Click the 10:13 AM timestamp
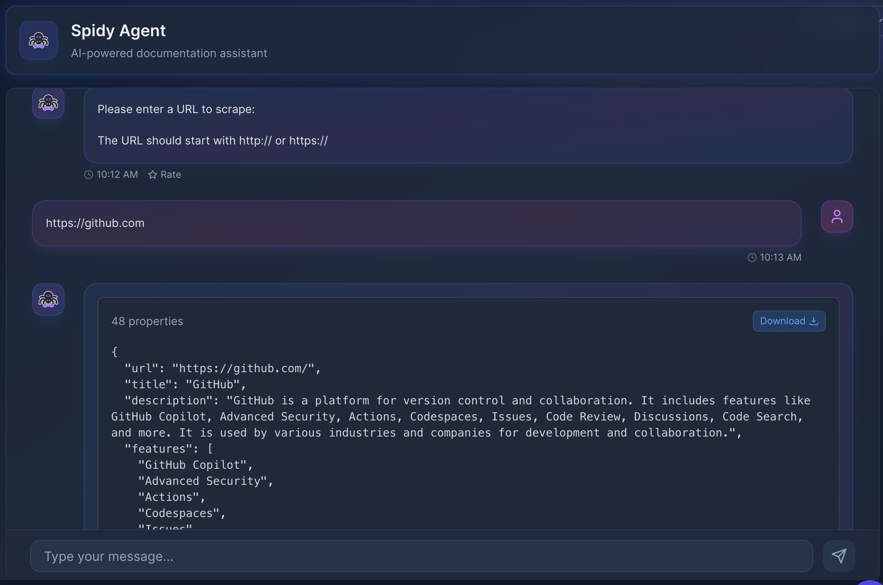Image resolution: width=883 pixels, height=585 pixels. [x=780, y=257]
